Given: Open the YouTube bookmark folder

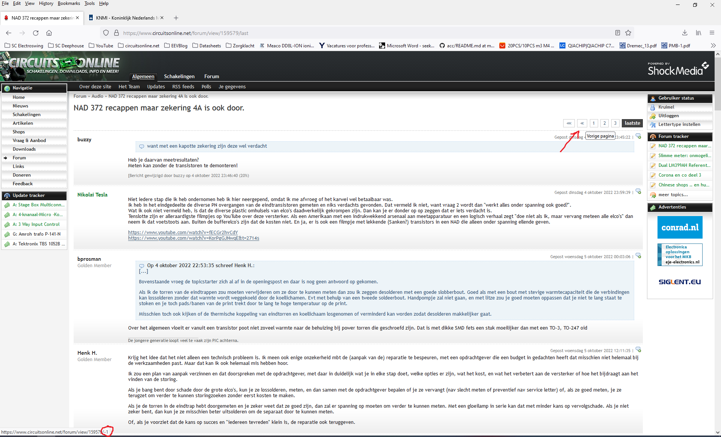Looking at the screenshot, I should [x=101, y=45].
